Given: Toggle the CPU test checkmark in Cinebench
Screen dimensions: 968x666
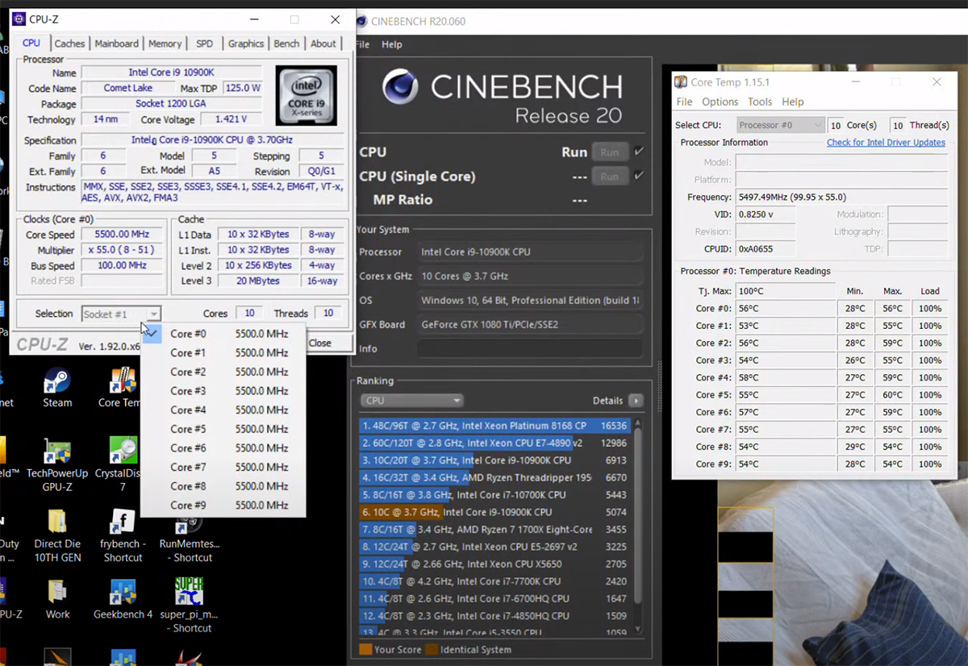Looking at the screenshot, I should tap(639, 151).
